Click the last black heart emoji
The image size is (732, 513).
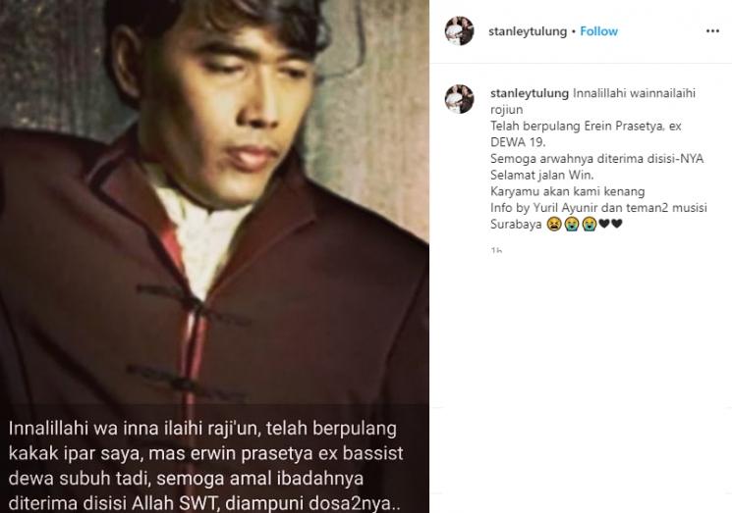point(617,225)
